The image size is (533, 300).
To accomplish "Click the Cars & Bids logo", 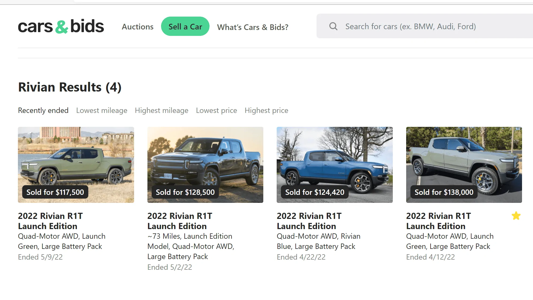I will point(61,26).
